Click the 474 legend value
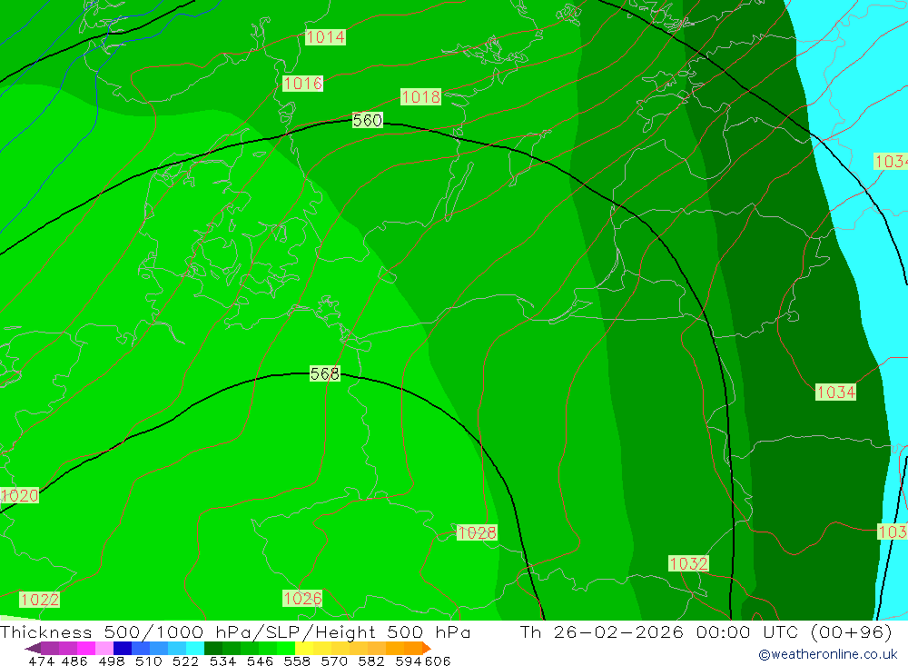Viewport: 908px width, 666px height. point(41,661)
